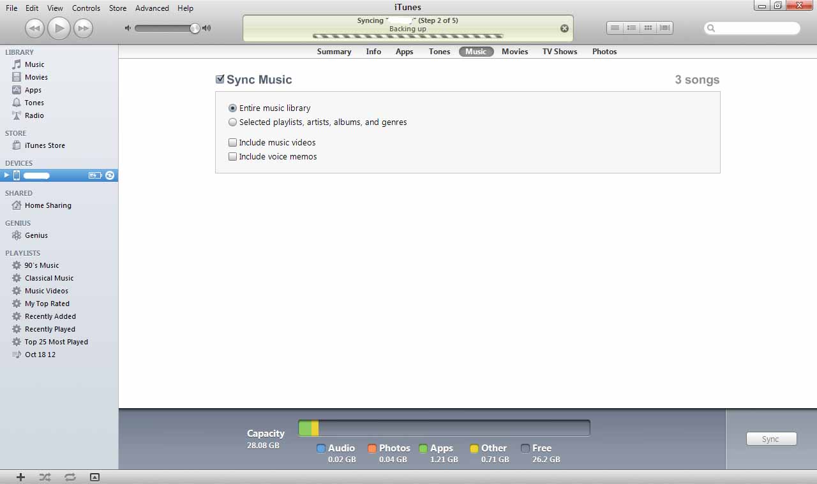Click the Other yellow legend swatch
817x484 pixels.
(x=474, y=448)
